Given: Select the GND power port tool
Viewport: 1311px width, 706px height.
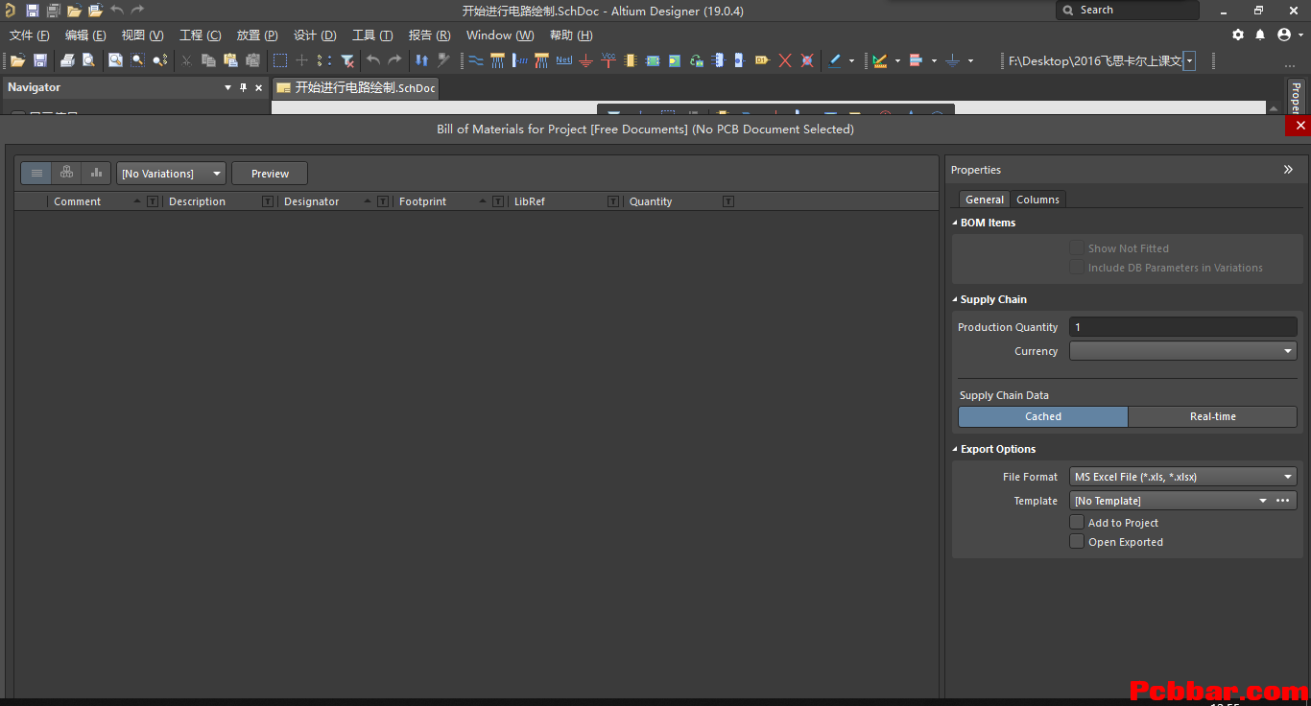Looking at the screenshot, I should pos(585,60).
